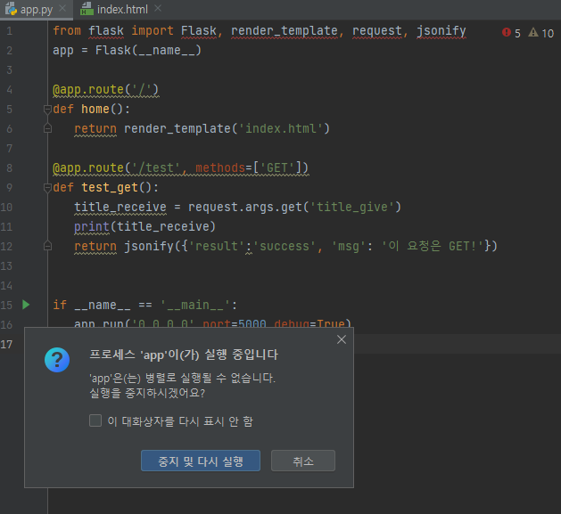The image size is (561, 514).
Task: Click the question mark dialog icon
Action: click(57, 360)
